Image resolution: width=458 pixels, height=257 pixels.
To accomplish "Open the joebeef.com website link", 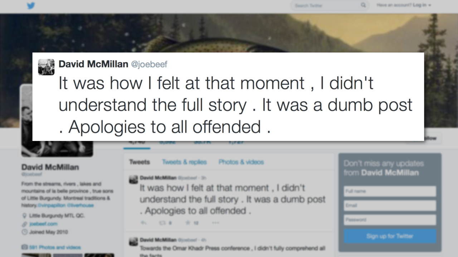I will coord(43,224).
